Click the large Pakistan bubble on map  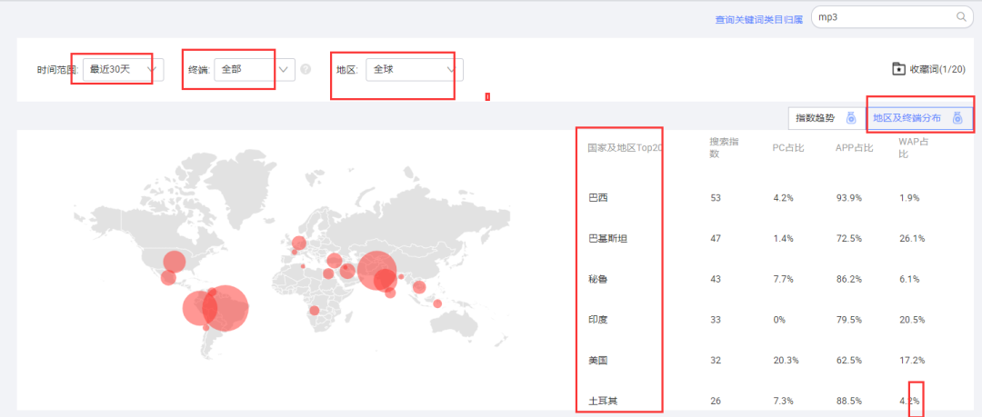click(x=376, y=271)
